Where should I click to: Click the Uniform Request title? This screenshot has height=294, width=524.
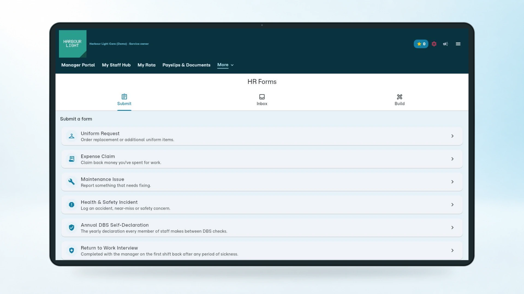tap(100, 133)
